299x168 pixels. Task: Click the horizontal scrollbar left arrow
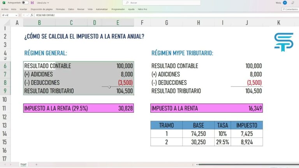197,164
